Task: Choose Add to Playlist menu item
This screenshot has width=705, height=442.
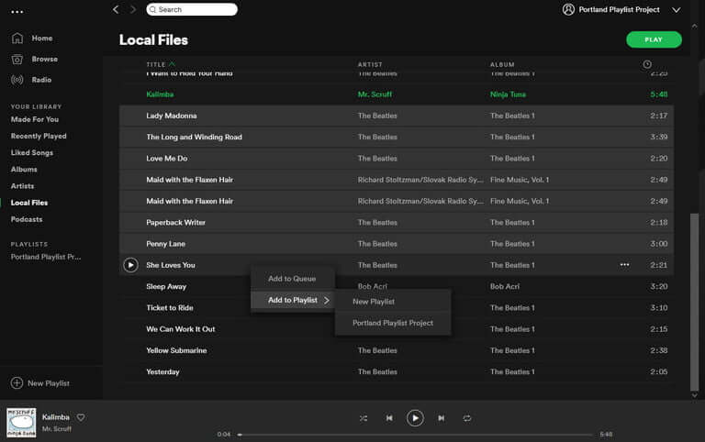Action: point(292,300)
